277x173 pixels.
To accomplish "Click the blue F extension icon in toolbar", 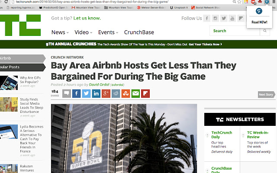I will tap(267, 2).
